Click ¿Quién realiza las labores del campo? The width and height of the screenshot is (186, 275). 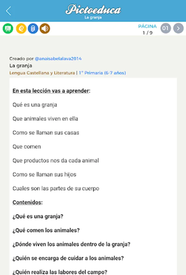(x=60, y=272)
